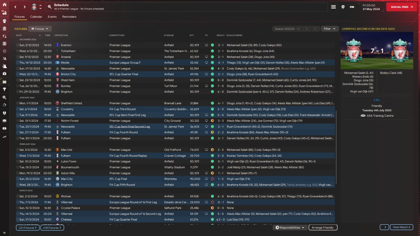Sort by the Opposition column header
Image resolution: width=420 pixels, height=236 pixels.
point(61,35)
